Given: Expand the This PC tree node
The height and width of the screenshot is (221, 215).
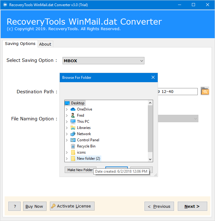Looking at the screenshot, I should [x=67, y=122].
